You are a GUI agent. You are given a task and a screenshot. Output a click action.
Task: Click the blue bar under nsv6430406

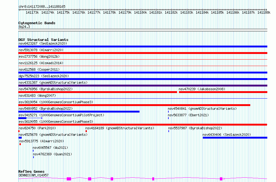235,138
